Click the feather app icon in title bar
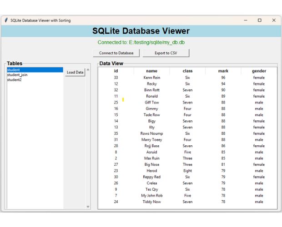This screenshot has height=227, width=282. coord(6,20)
